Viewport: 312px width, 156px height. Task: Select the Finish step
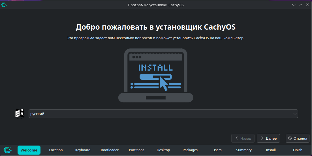298,150
